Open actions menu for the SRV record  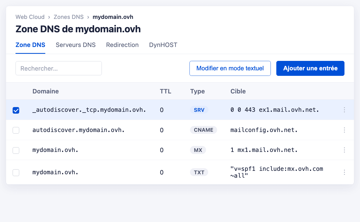tap(344, 110)
